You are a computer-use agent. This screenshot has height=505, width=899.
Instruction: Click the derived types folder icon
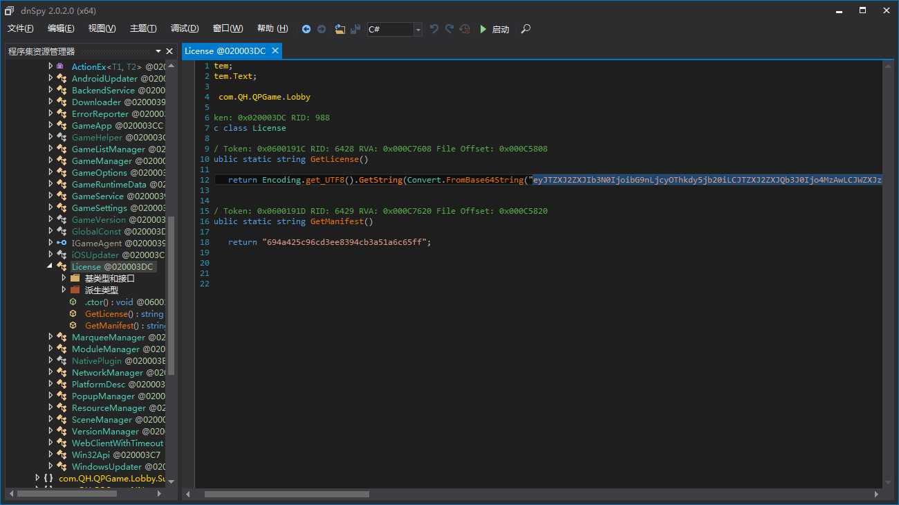click(x=75, y=290)
